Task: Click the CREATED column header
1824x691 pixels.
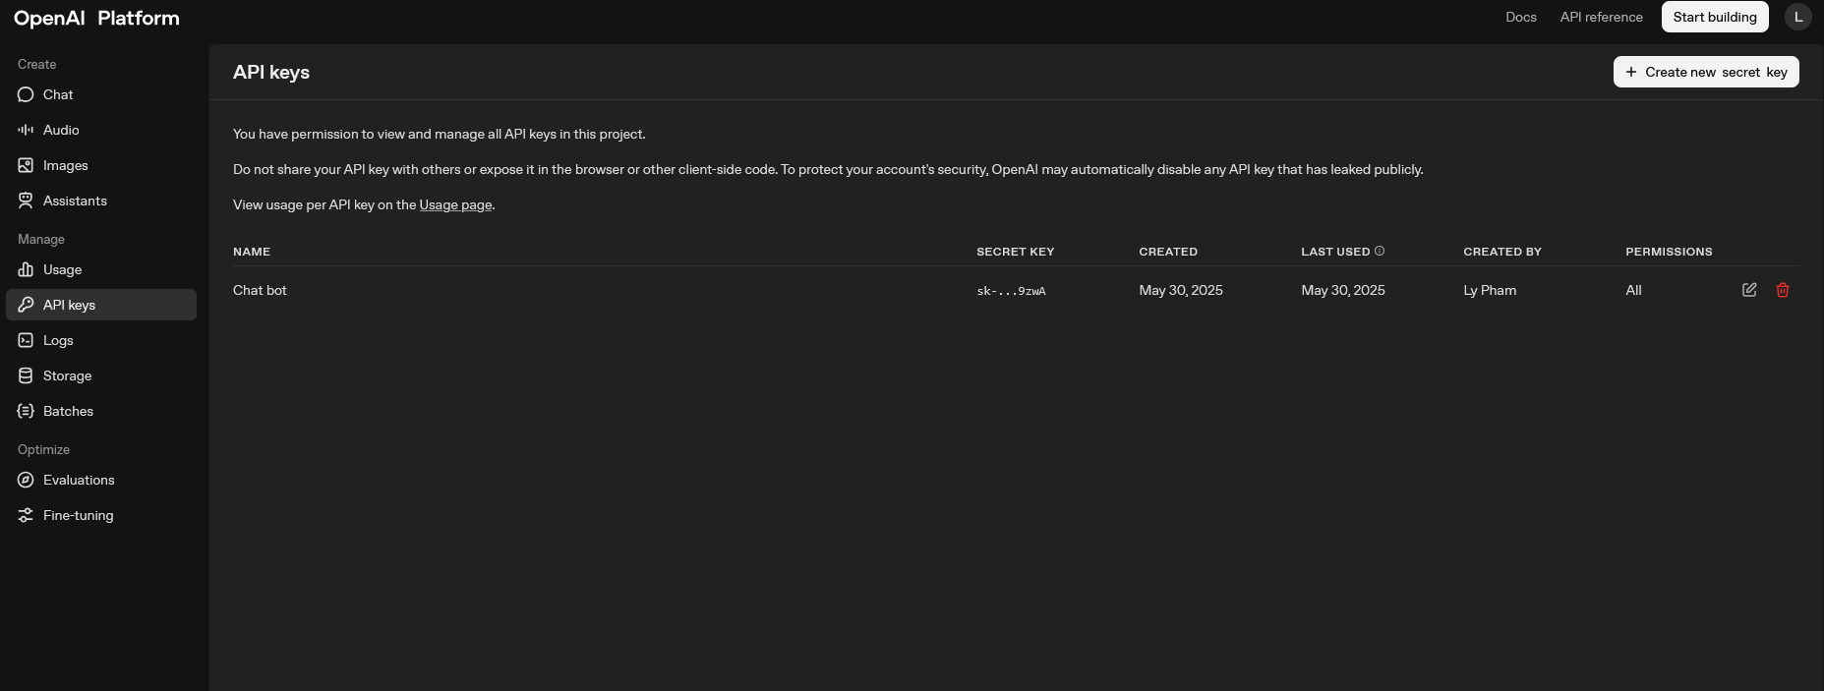Action: [1168, 252]
